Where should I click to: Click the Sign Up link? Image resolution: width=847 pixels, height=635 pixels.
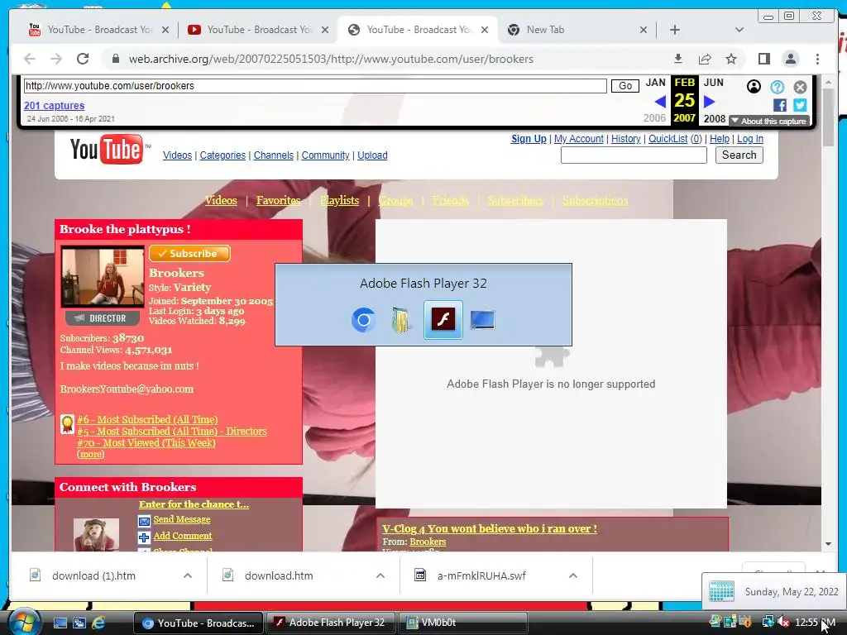pyautogui.click(x=529, y=139)
